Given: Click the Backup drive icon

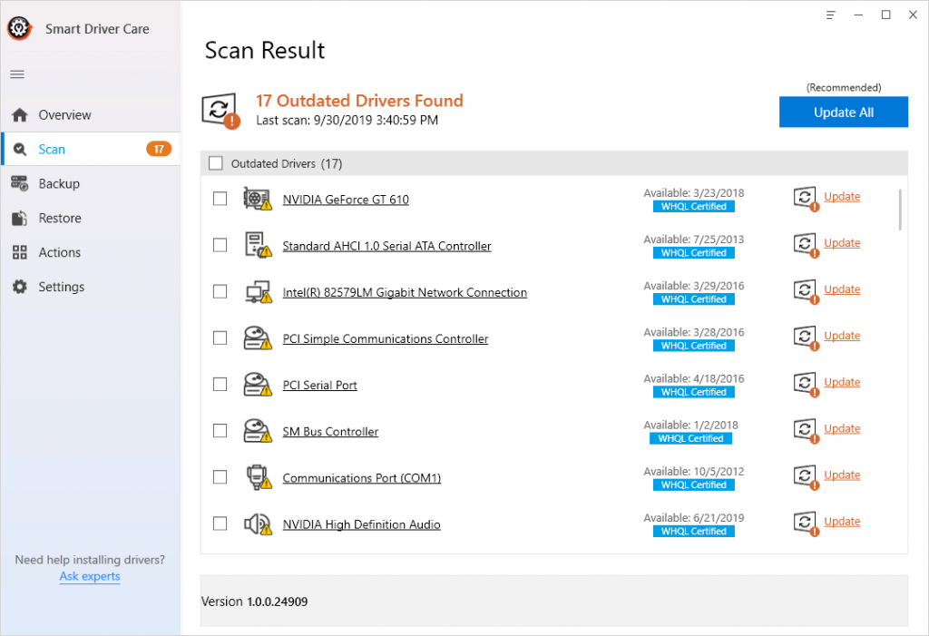Looking at the screenshot, I should (20, 184).
